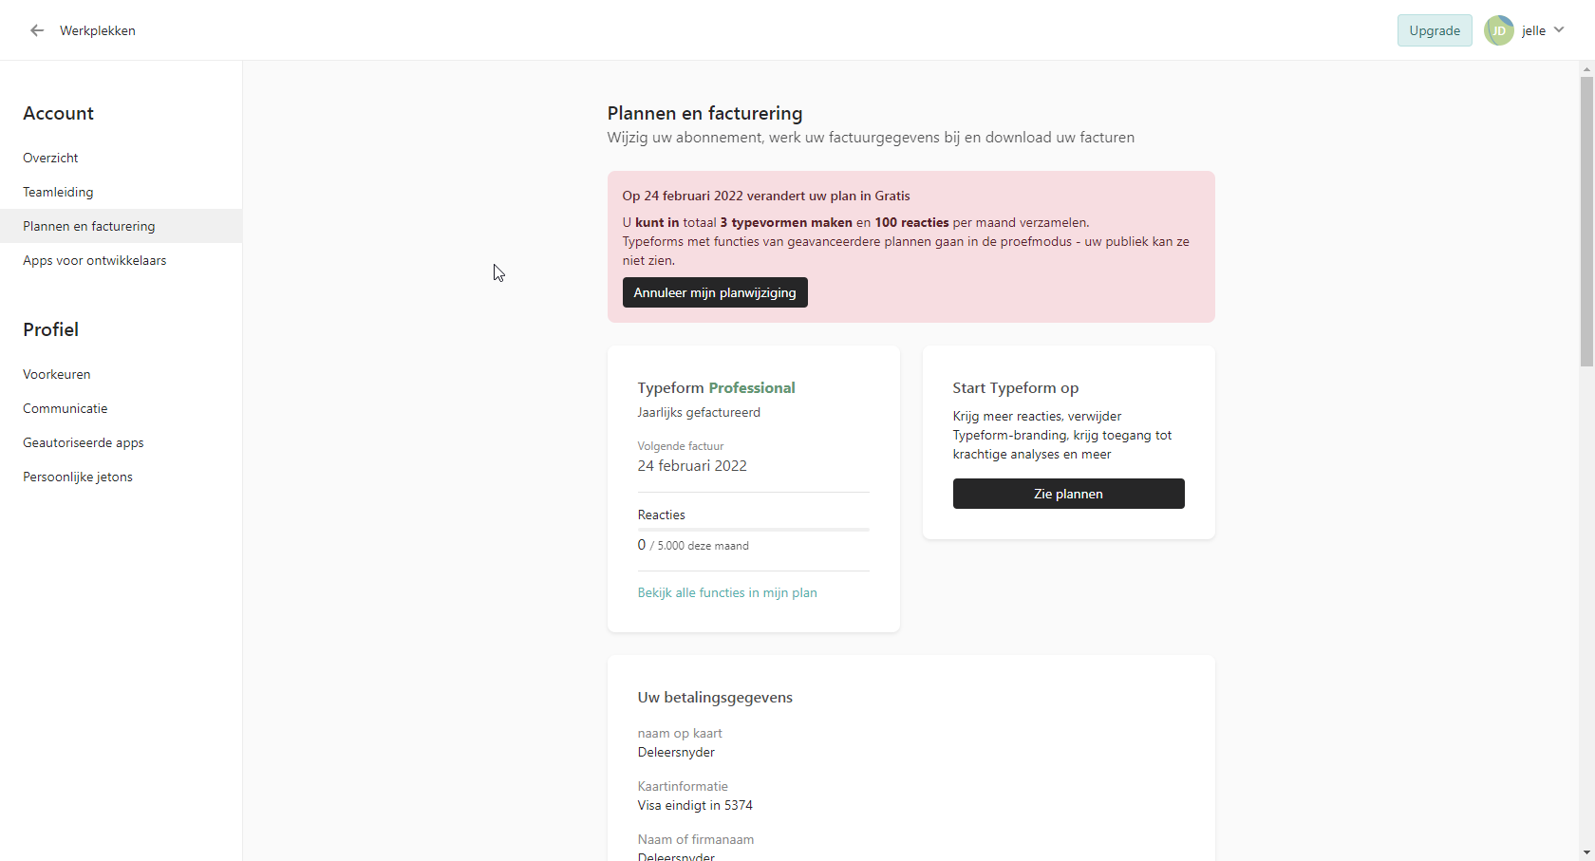The width and height of the screenshot is (1595, 861).
Task: Click the scrollbar down arrow
Action: coord(1586,852)
